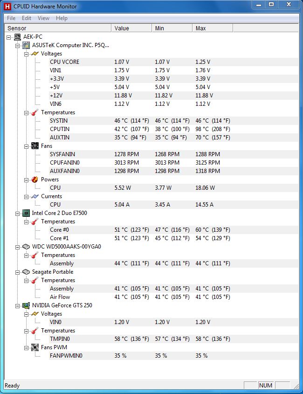Click the motherboard Temperatures thermometer icon

coord(34,112)
